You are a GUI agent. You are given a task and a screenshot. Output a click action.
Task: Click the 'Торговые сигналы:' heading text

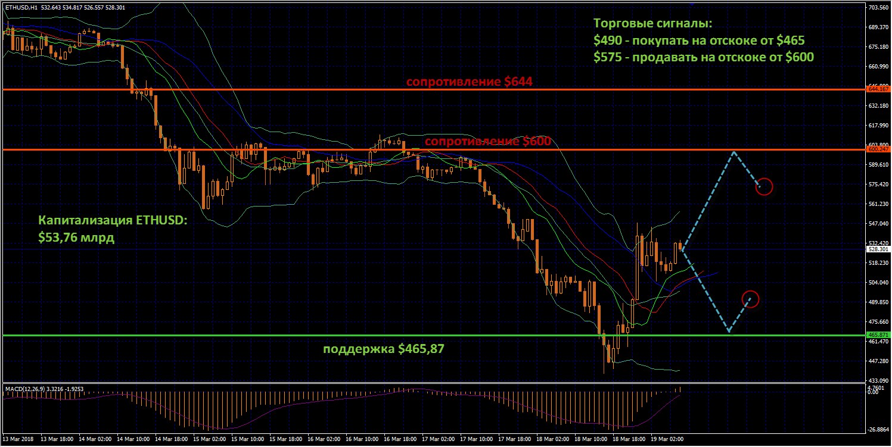pyautogui.click(x=652, y=24)
